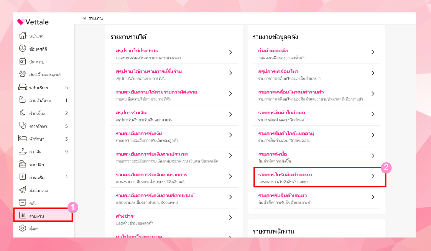Select the paw icon for pets and customers
This screenshot has height=251, width=431.
(x=23, y=74)
